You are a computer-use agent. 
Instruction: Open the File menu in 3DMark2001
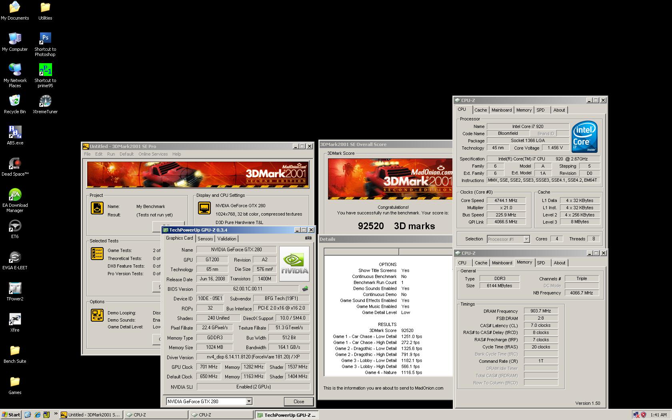point(87,154)
